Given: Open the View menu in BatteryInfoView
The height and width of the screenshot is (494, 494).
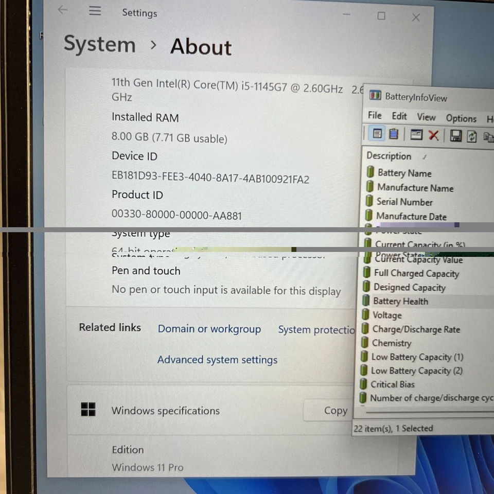Looking at the screenshot, I should (x=426, y=117).
